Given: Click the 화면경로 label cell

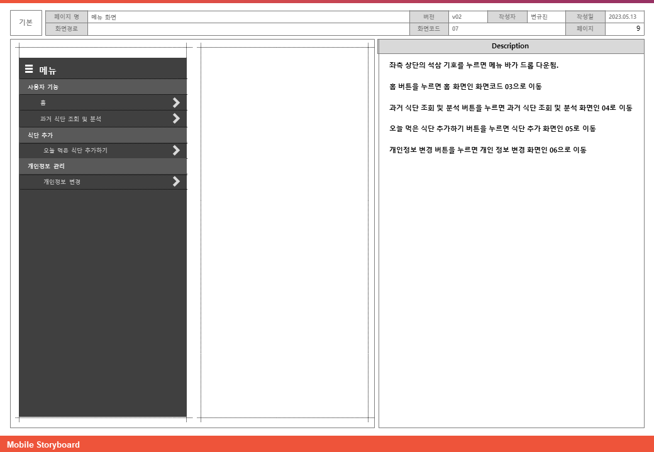Looking at the screenshot, I should (x=67, y=29).
